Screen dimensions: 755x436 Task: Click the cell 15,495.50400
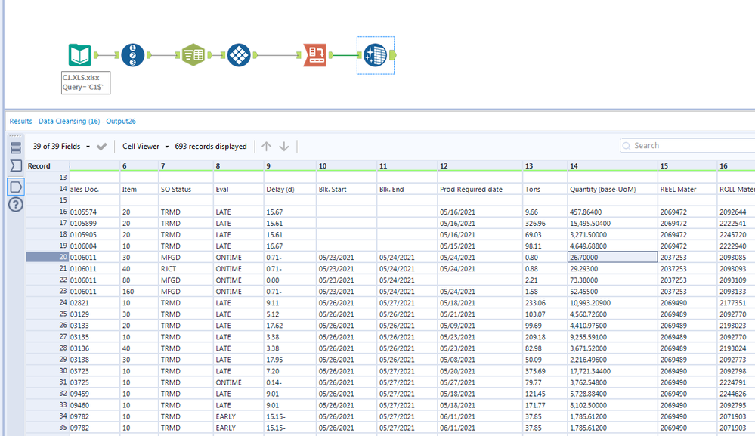pyautogui.click(x=612, y=224)
